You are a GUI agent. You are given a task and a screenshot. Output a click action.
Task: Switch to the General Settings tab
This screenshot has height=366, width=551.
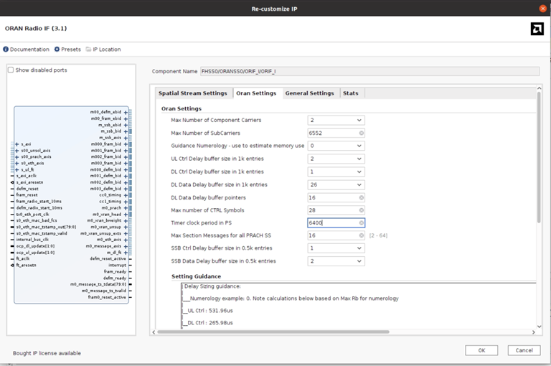tap(309, 93)
